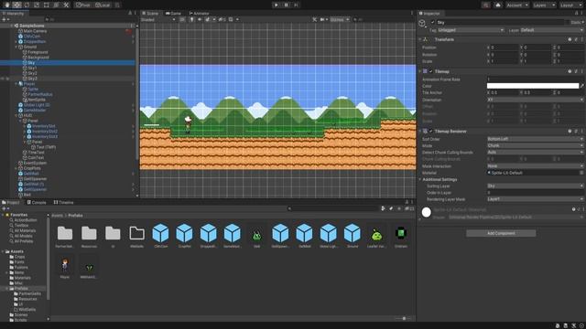Screen dimensions: 586x329
Task: Pick color with Tilemap eyedropper
Action: (582, 86)
